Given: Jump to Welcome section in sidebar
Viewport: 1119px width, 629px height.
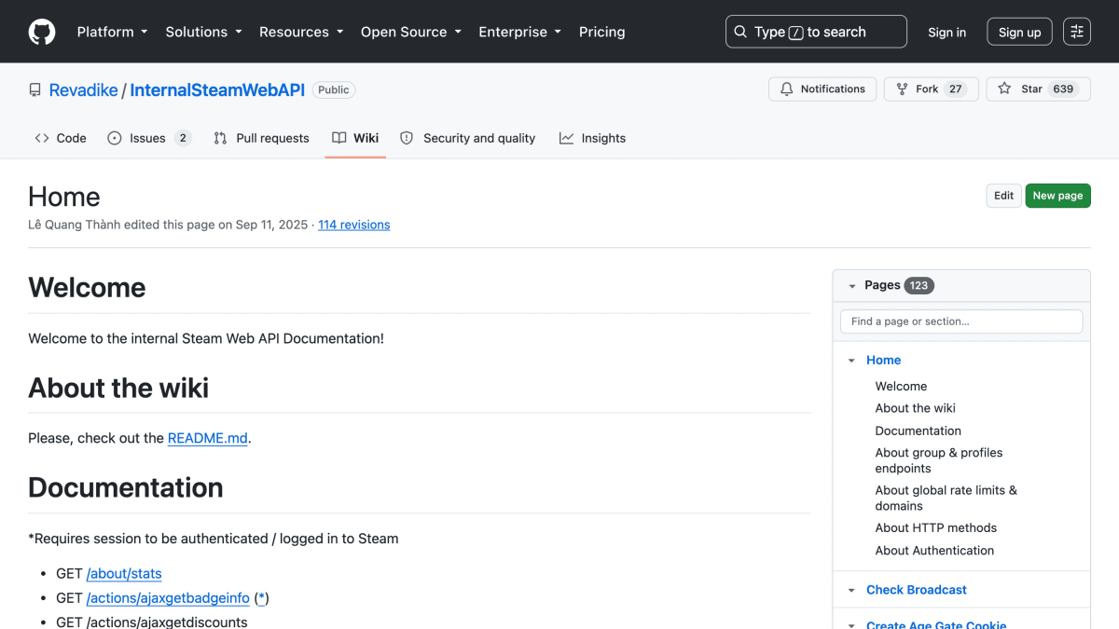Looking at the screenshot, I should pos(901,386).
